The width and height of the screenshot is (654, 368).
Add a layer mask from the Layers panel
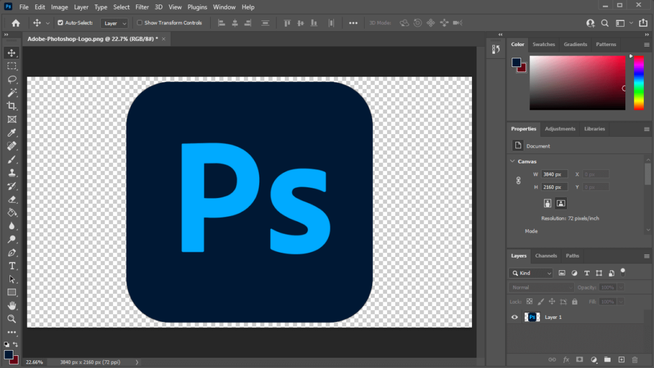pos(580,360)
